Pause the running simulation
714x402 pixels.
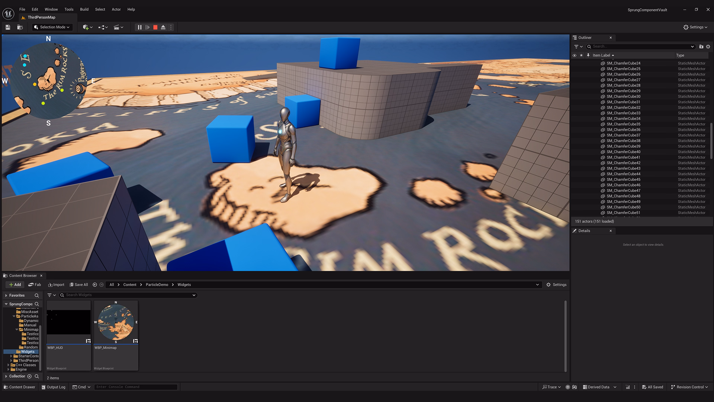[x=139, y=27]
